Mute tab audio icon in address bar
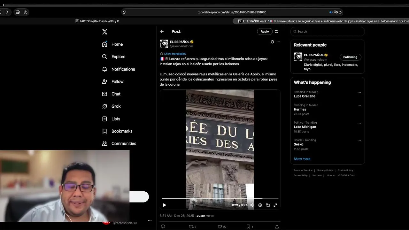This screenshot has height=230, width=409. coord(331,12)
